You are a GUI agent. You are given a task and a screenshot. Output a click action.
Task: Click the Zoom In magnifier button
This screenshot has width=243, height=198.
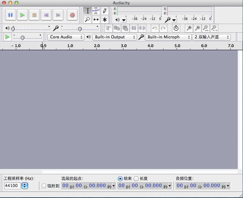[189, 28]
